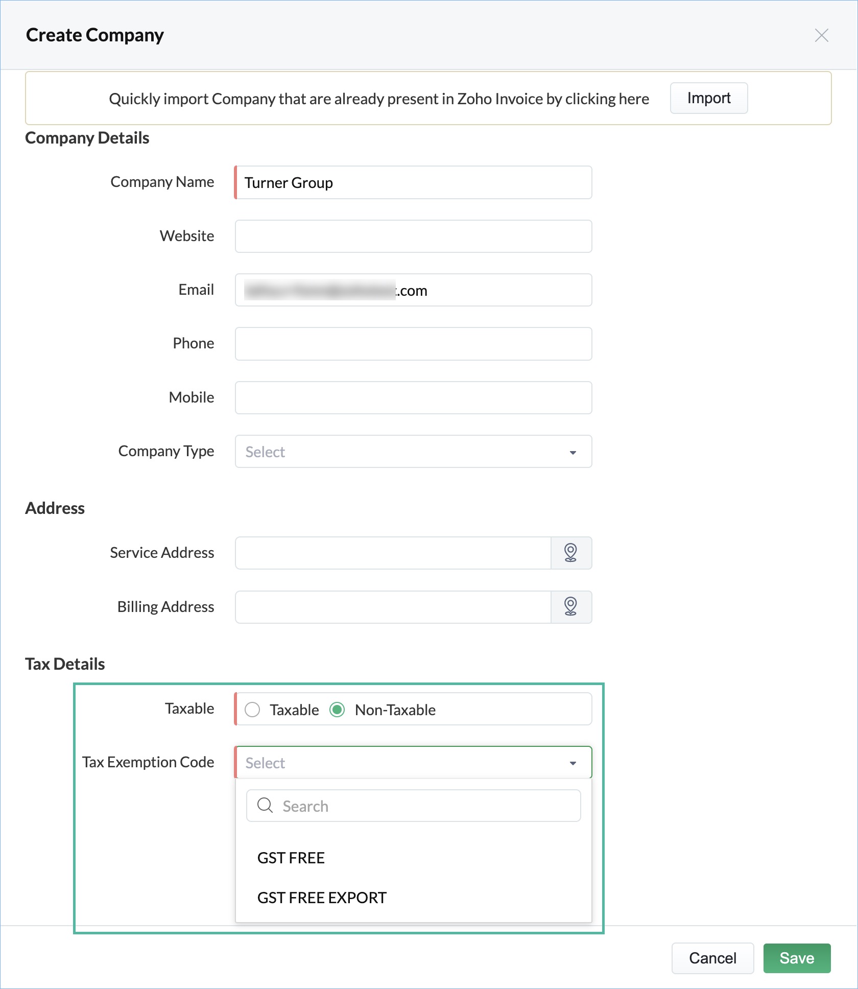Choose GST FREE EXPORT exemption code
Viewport: 858px width, 989px height.
click(414, 898)
